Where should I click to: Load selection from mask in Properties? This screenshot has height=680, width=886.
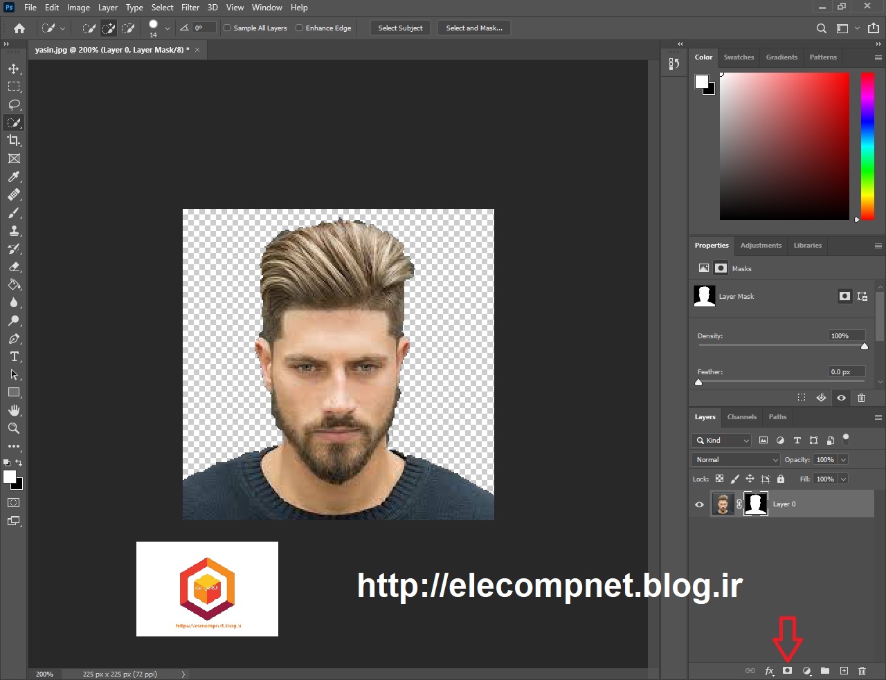point(802,398)
